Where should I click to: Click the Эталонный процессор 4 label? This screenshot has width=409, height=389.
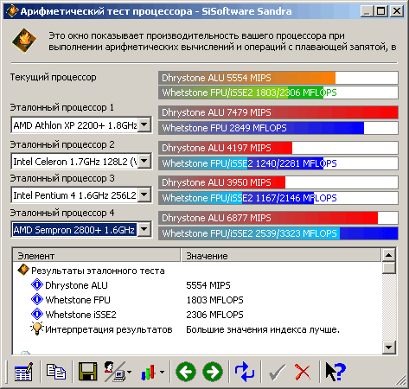[62, 213]
